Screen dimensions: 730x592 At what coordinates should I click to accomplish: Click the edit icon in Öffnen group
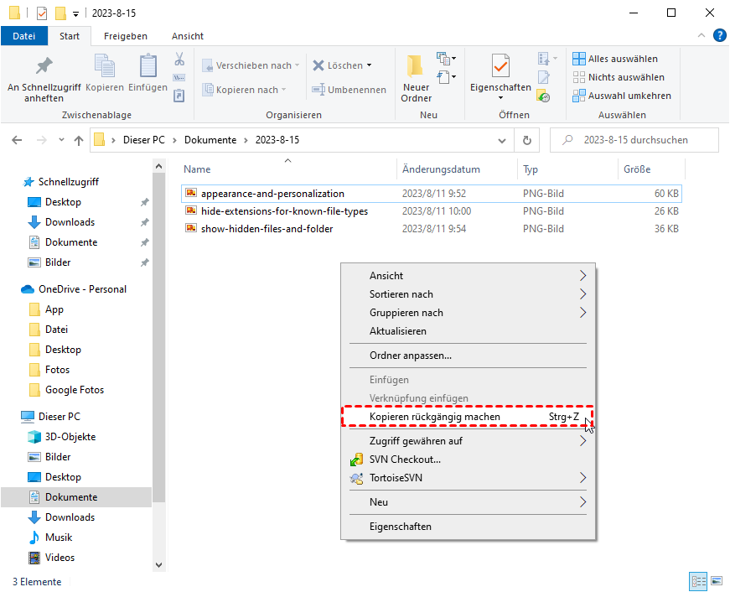(543, 77)
